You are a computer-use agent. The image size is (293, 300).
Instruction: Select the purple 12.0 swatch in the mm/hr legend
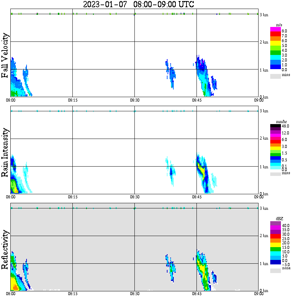(275, 132)
